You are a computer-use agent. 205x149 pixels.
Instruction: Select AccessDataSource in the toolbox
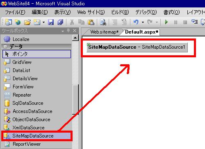click(36, 111)
